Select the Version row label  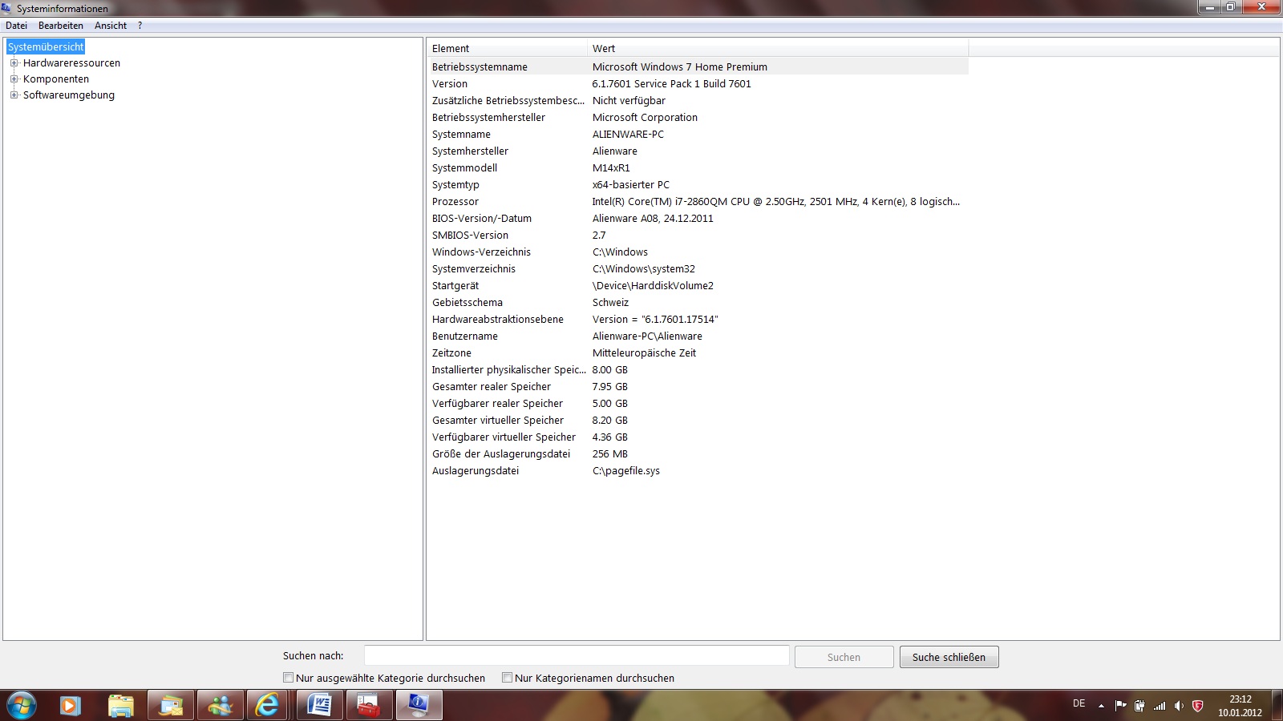[x=450, y=84]
